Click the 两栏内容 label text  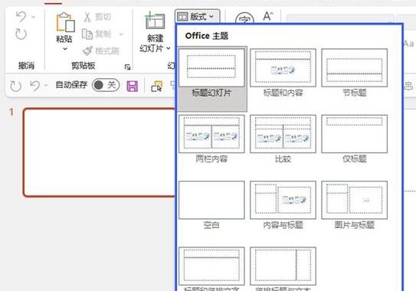point(211,159)
